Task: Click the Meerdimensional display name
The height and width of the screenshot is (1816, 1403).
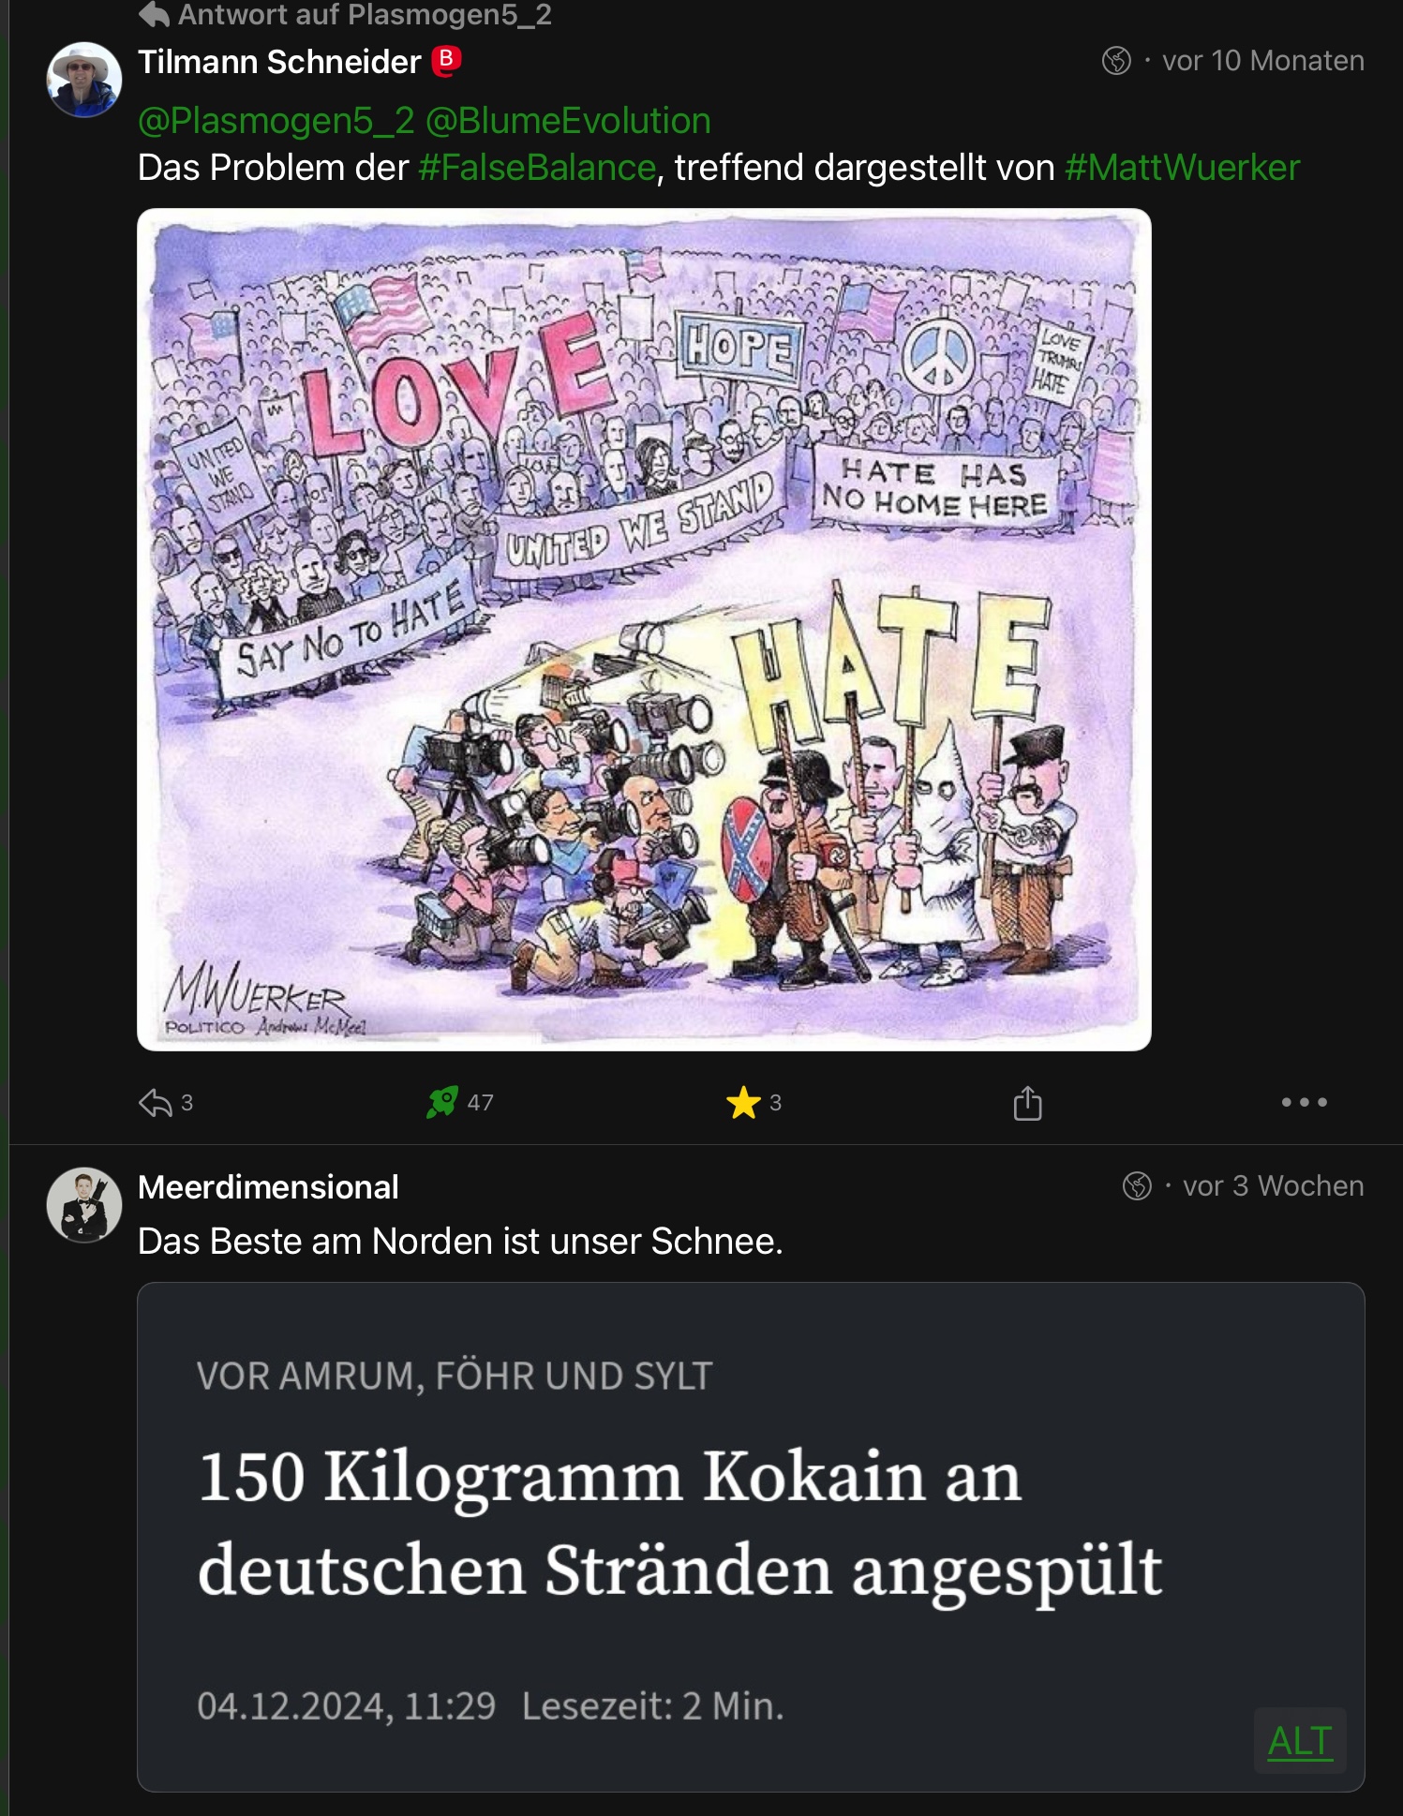Action: (268, 1187)
